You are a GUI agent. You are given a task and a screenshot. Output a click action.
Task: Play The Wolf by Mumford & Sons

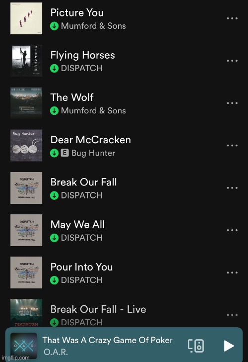coord(124,103)
